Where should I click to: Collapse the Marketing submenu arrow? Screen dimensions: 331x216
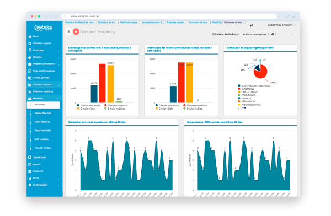pyautogui.click(x=57, y=99)
